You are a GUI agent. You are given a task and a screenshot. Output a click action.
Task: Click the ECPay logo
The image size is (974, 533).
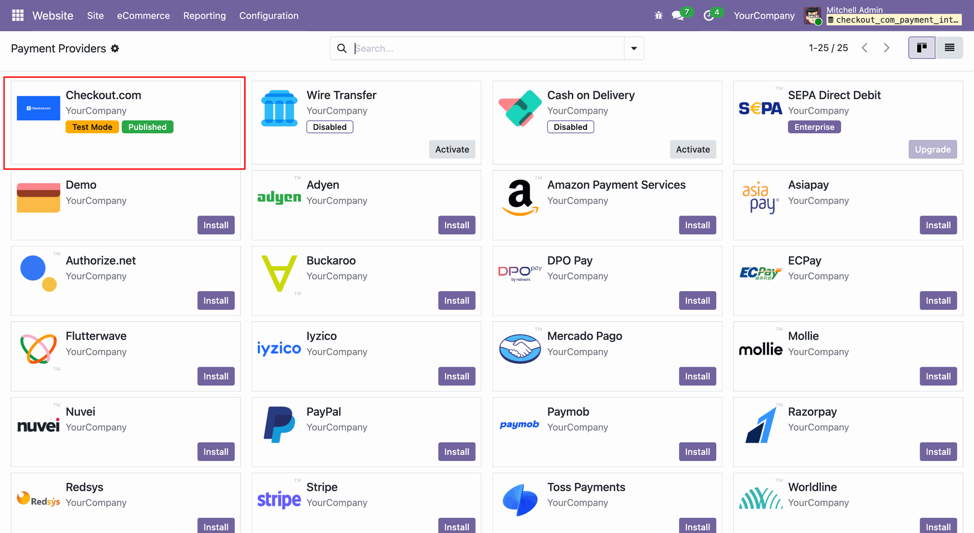(x=760, y=273)
